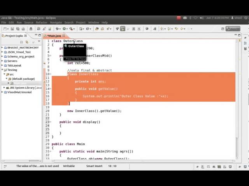
Task: Jump to Previous Annotation arrow icon
Action: pyautogui.click(x=169, y=29)
